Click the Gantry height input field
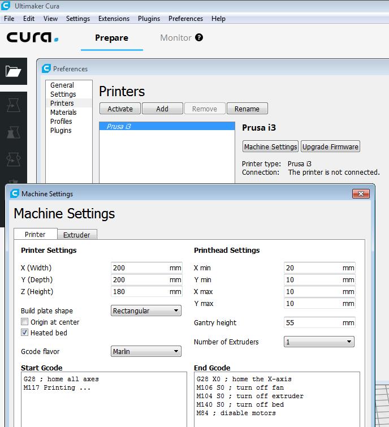 point(312,322)
